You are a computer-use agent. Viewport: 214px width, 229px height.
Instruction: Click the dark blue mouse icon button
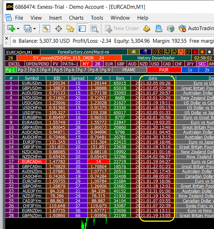tap(145, 52)
